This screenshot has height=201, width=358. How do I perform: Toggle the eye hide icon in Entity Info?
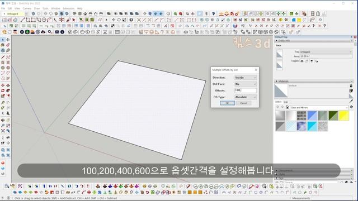(302, 61)
